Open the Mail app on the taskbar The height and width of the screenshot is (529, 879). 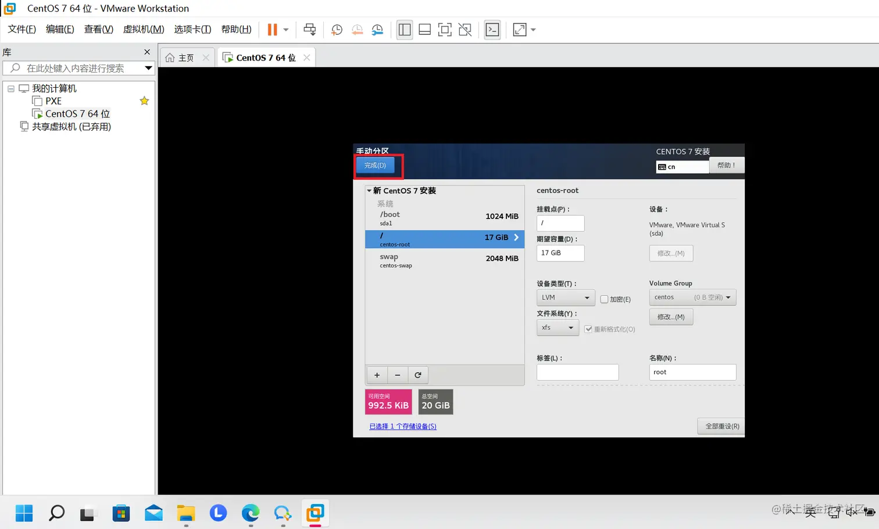coord(153,513)
